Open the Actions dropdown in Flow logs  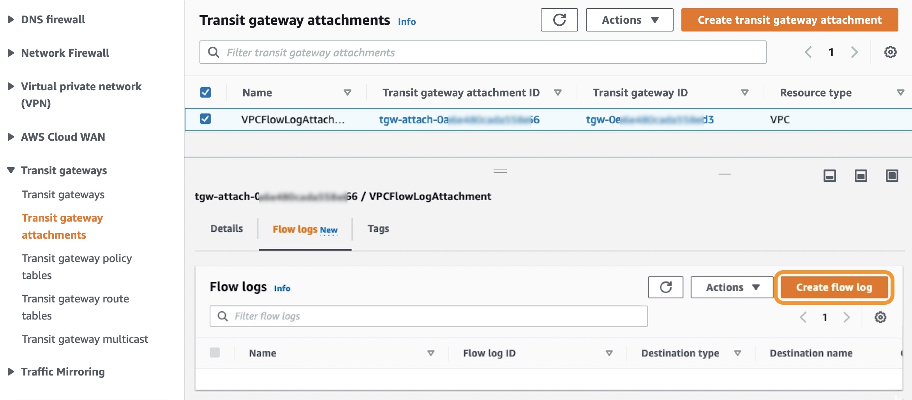click(732, 287)
